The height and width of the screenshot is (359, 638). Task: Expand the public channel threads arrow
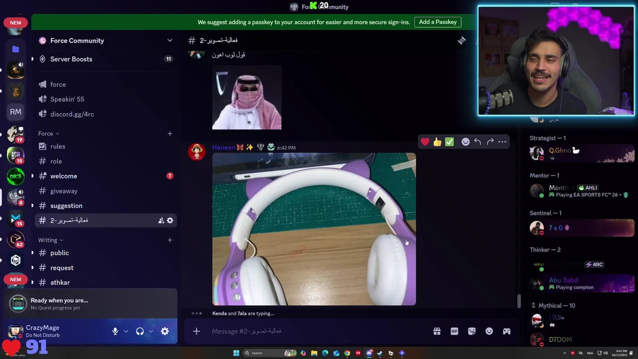pos(32,253)
